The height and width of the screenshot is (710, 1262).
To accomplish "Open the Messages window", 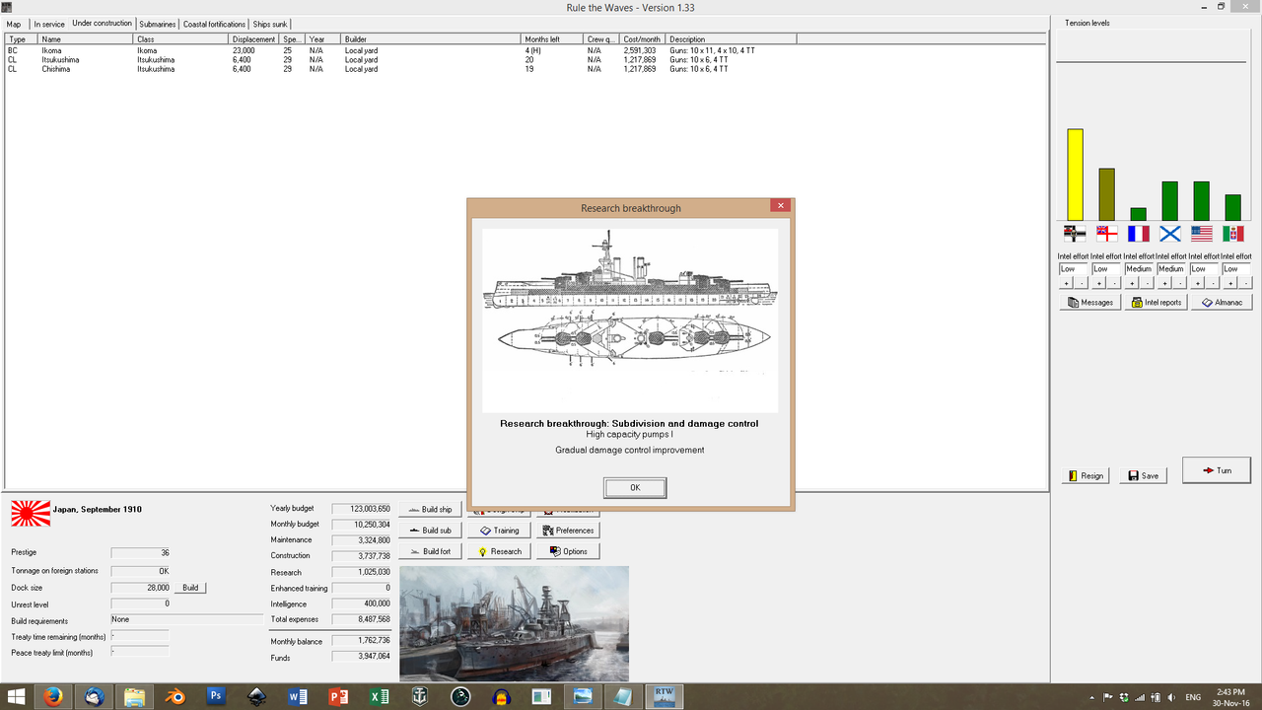I will click(1088, 302).
